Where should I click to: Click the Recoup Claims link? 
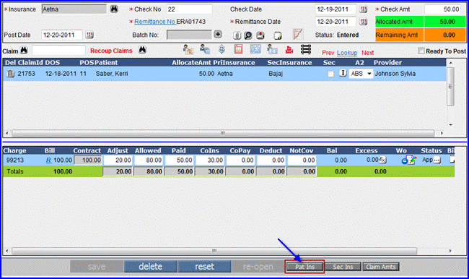pos(111,51)
